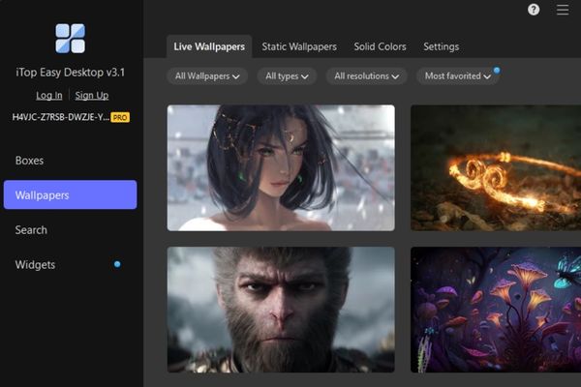Image resolution: width=581 pixels, height=387 pixels.
Task: Click the Sign Up link
Action: 92,96
